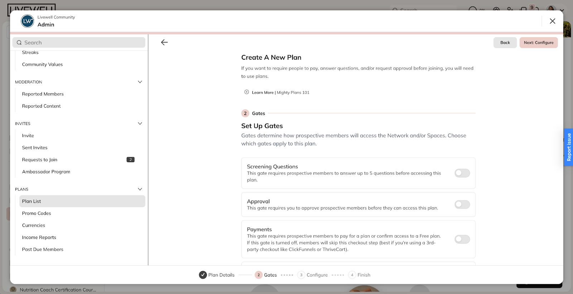
Task: Click the Livewell Community LW logo
Action: click(28, 21)
